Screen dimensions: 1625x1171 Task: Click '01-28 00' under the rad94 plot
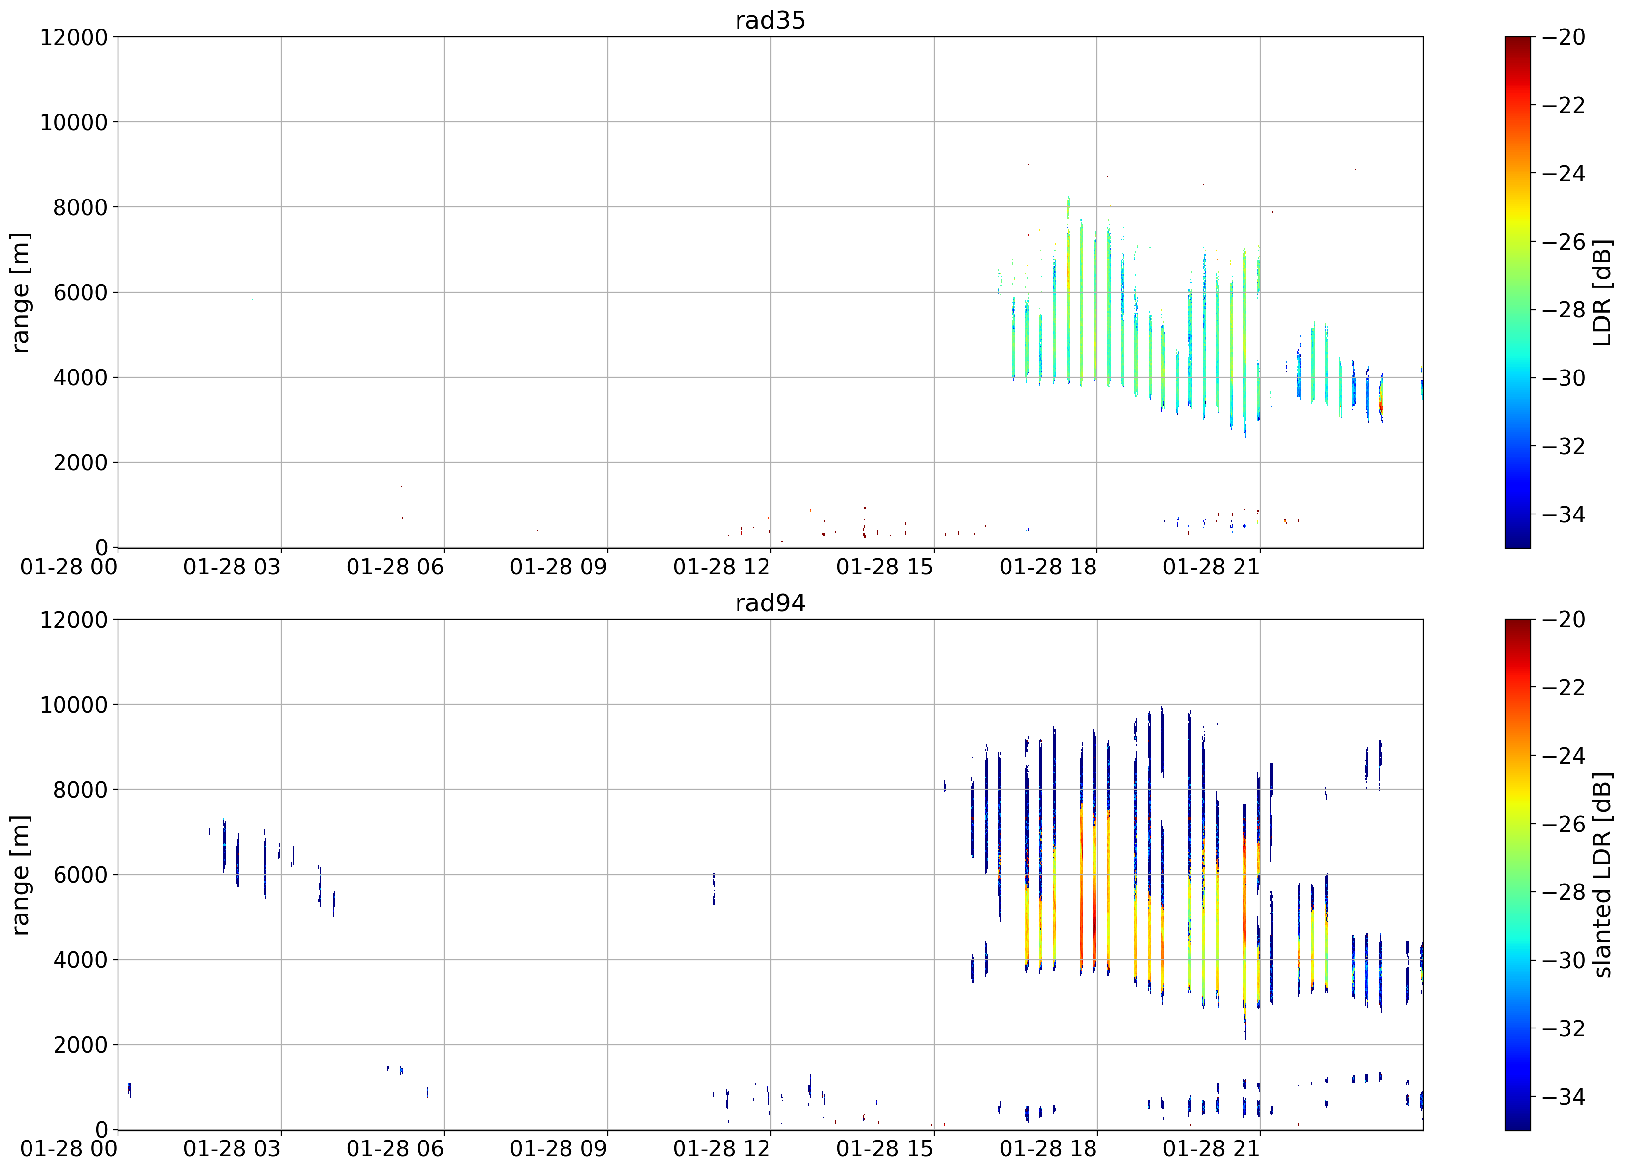tap(69, 1149)
